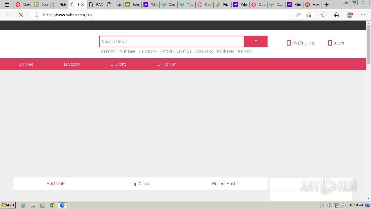
Task: Follow the Hello Molly quick link
Action: 147,51
